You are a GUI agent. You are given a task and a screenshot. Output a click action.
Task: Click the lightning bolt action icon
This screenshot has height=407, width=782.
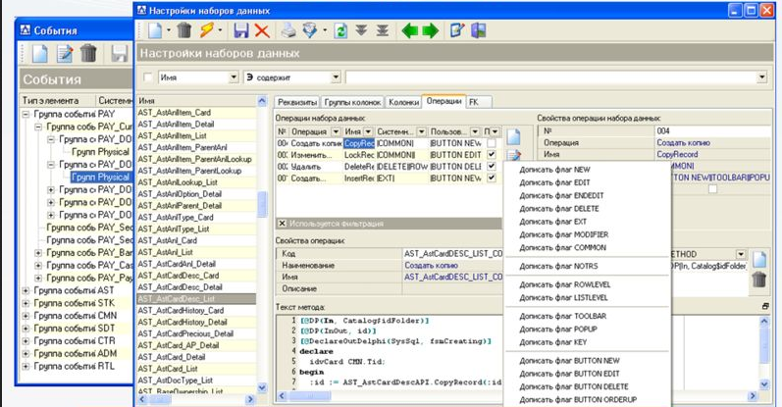(207, 30)
